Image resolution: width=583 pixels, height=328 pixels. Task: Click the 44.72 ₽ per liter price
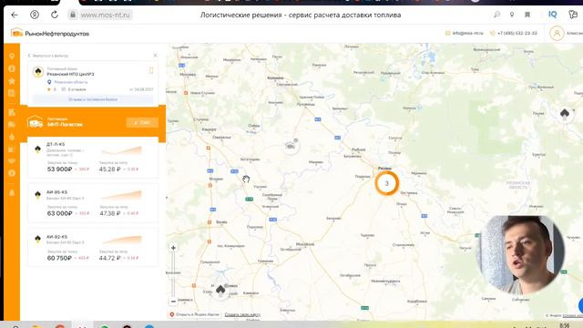[109, 258]
